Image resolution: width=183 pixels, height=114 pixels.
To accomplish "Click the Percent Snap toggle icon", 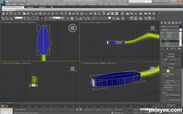I will (85, 18).
